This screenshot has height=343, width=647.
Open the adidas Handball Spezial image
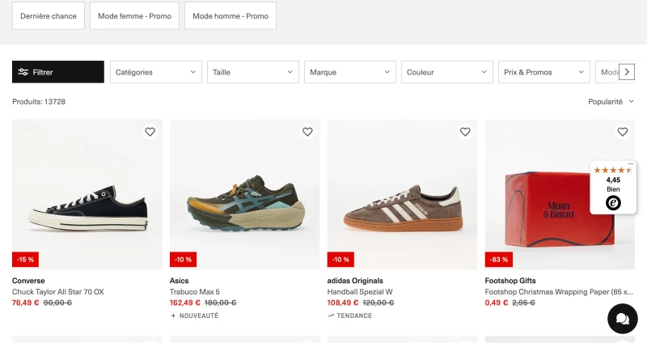point(402,194)
